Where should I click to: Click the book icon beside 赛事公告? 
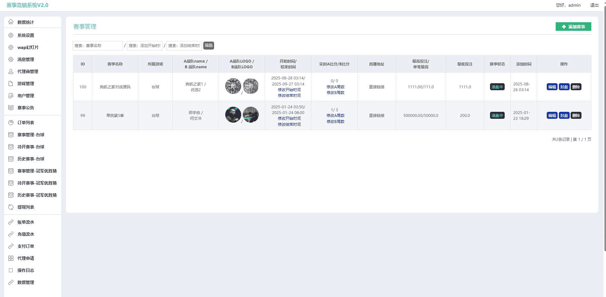tap(11, 108)
